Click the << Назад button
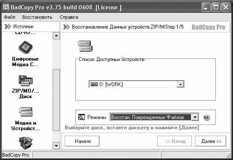This screenshot has width=233, height=160. coord(175,141)
